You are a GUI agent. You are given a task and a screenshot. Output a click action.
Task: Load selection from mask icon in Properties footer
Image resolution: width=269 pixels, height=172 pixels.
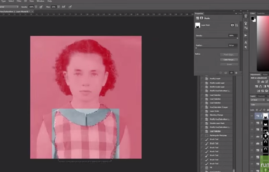221,73
